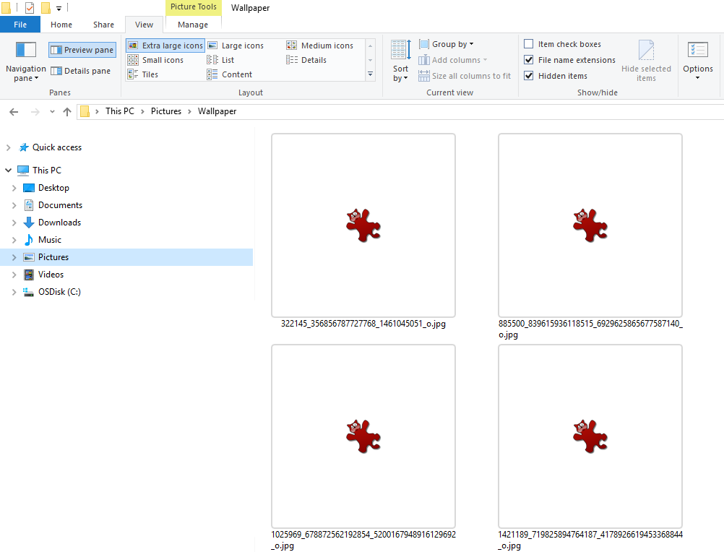Collapse the This PC tree node
The image size is (724, 552).
[9, 170]
